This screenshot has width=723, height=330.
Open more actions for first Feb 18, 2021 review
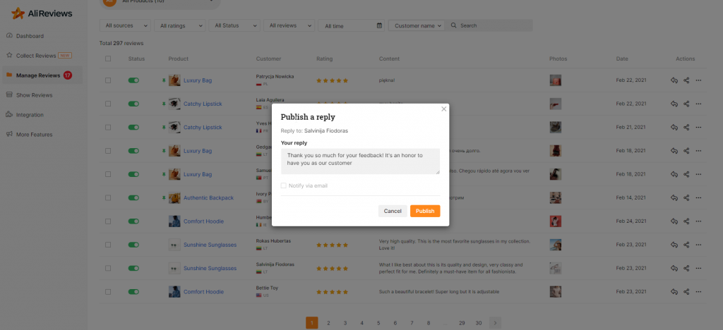pyautogui.click(x=698, y=151)
